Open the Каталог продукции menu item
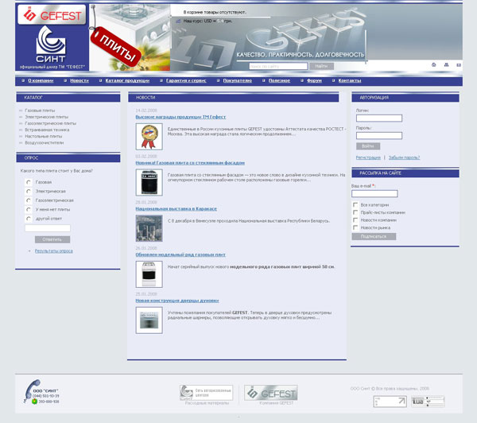Screen dimensions: 477x423 127,80
